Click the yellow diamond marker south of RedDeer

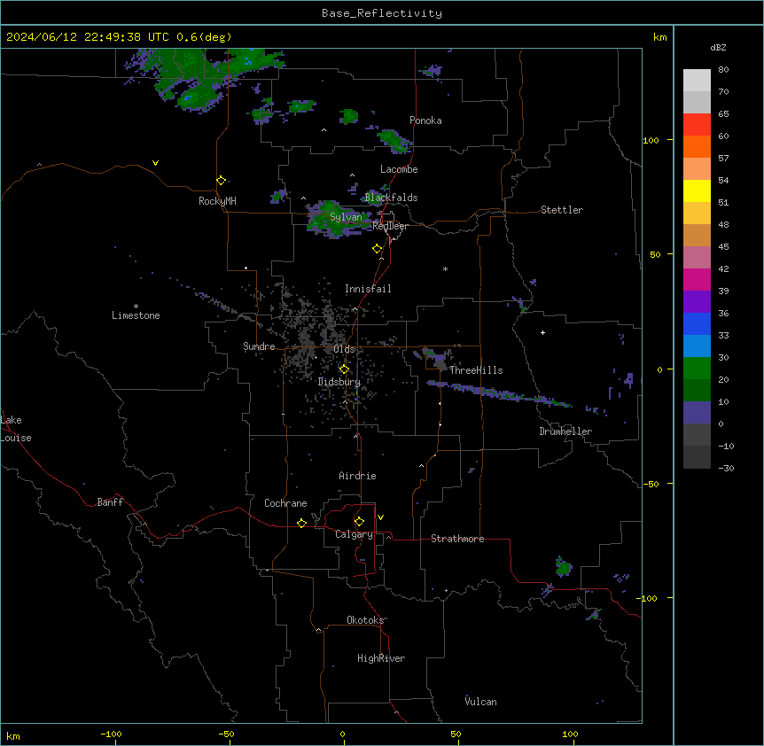(x=378, y=249)
